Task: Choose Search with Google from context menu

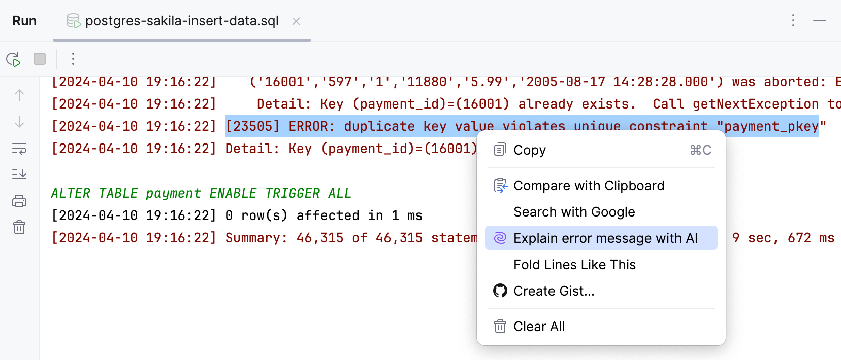Action: 574,212
